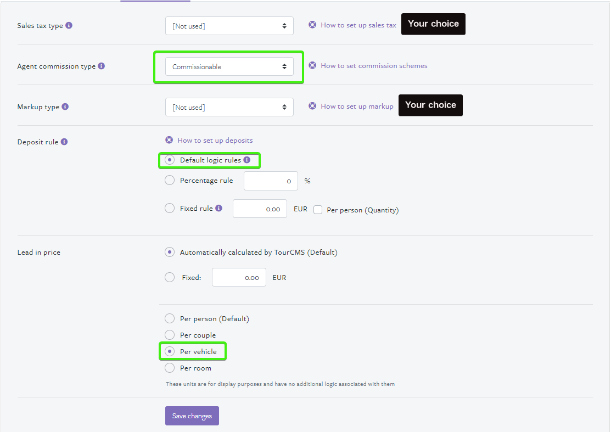The height and width of the screenshot is (432, 611).
Task: Click the Your choice label next to sales tax
Action: click(x=433, y=24)
